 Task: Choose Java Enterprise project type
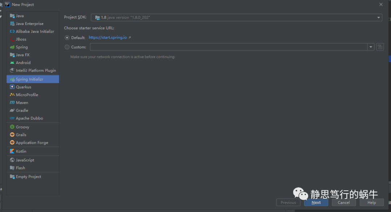tap(33, 24)
